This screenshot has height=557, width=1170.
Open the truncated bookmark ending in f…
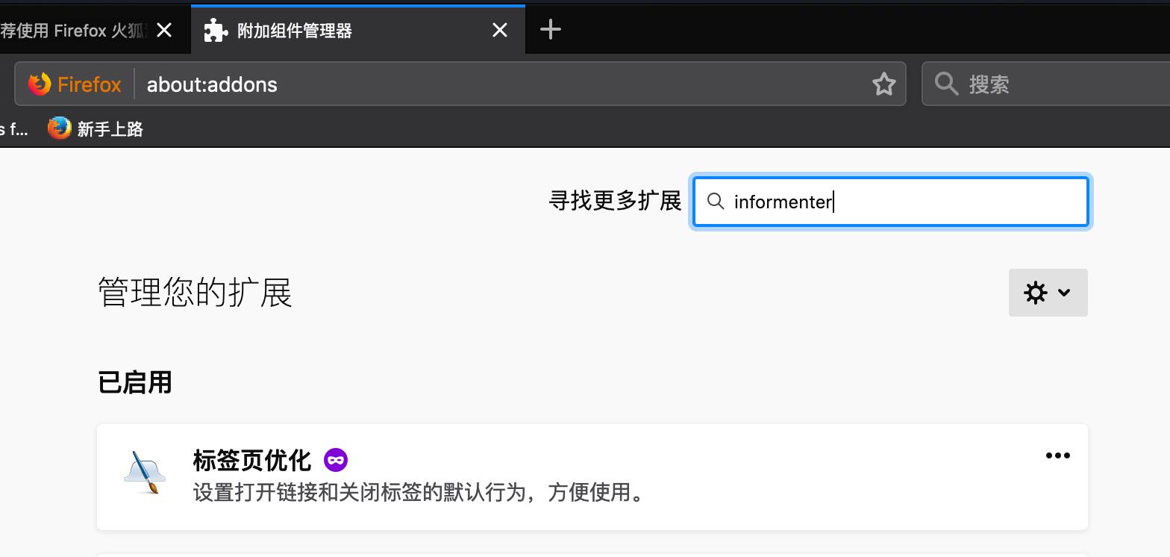(x=14, y=129)
